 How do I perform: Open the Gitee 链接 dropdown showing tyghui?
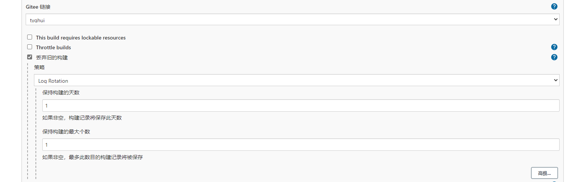(x=292, y=20)
